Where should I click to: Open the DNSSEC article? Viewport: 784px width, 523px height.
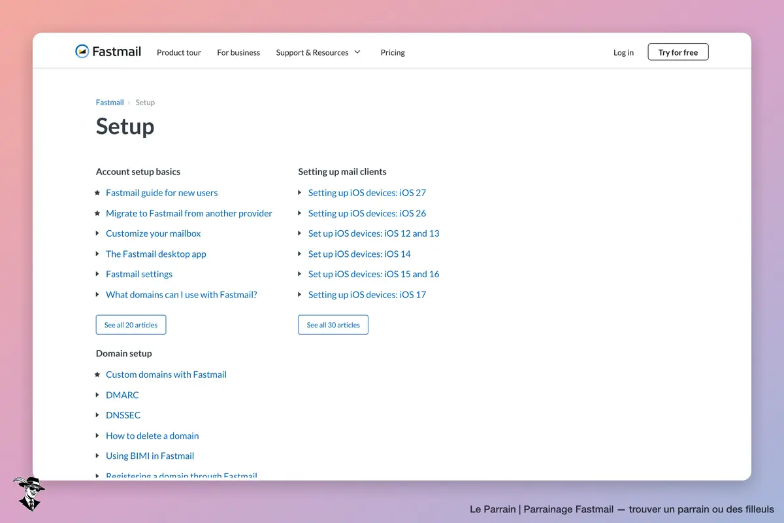click(x=123, y=415)
